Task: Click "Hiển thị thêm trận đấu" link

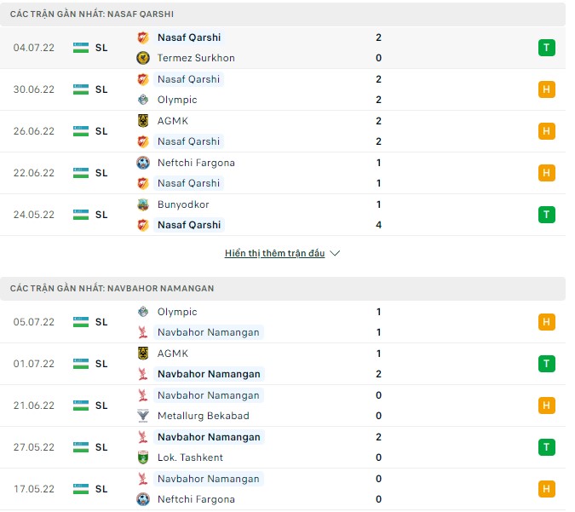Action: click(x=274, y=254)
